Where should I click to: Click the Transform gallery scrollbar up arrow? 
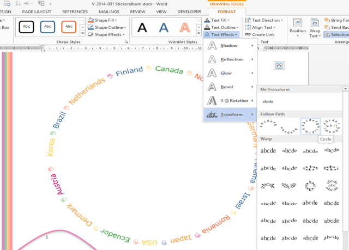[x=345, y=89]
